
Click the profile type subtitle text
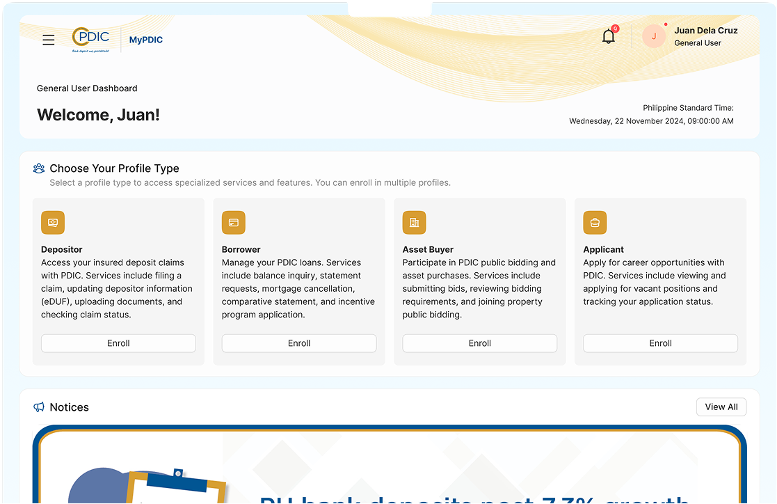(250, 182)
